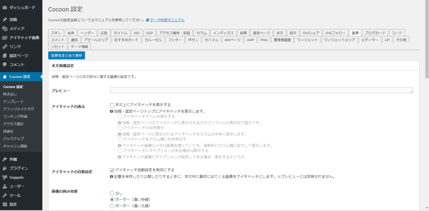Toggle アイキャッチラベルを表示する checkbox
Viewport: 429px width, 211px height.
coord(119,116)
